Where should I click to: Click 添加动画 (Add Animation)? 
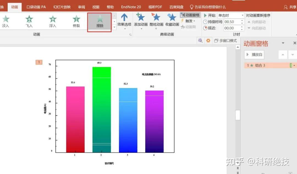click(141, 21)
